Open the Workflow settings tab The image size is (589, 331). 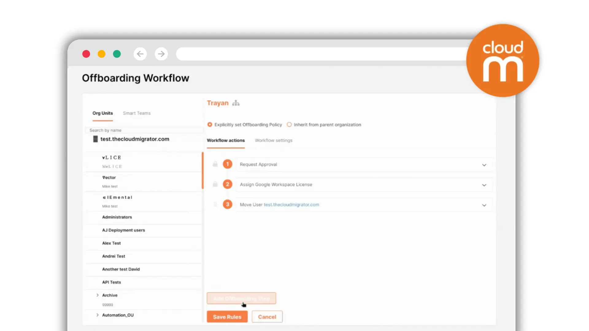[x=273, y=140]
